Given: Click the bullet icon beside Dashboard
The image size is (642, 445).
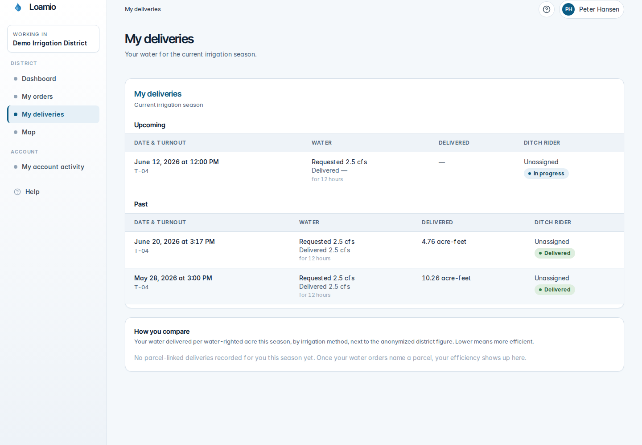Looking at the screenshot, I should coord(16,79).
